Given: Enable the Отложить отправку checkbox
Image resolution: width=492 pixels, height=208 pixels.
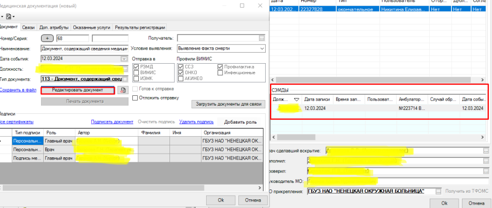Looking at the screenshot, I should click(135, 98).
